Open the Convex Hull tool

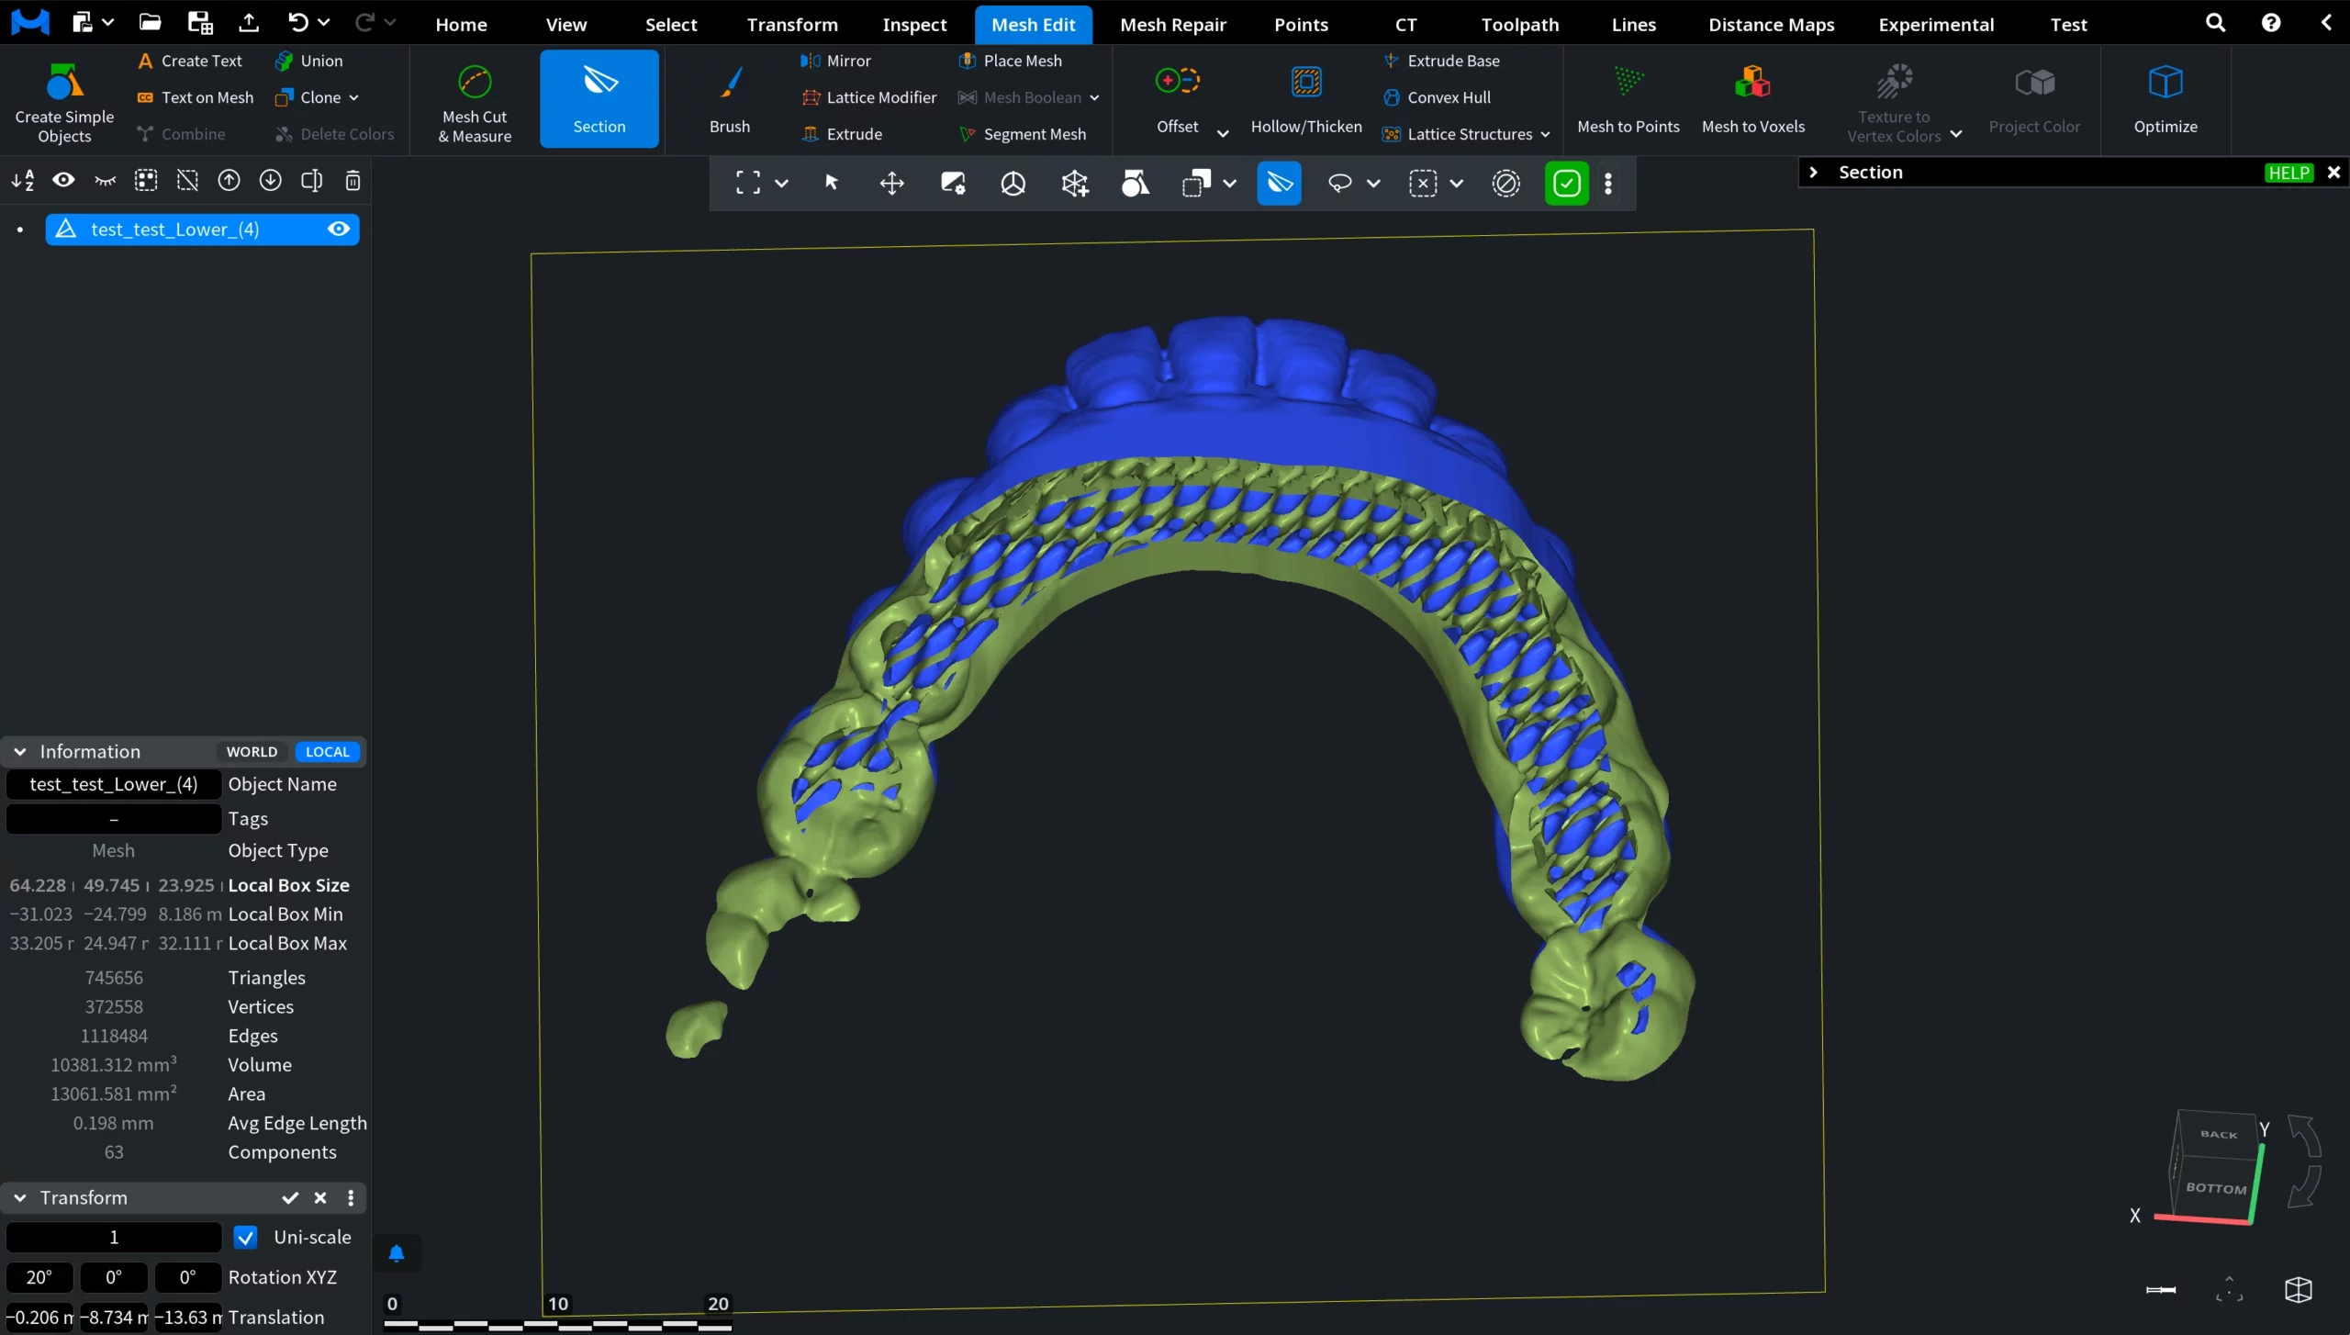[x=1448, y=96]
